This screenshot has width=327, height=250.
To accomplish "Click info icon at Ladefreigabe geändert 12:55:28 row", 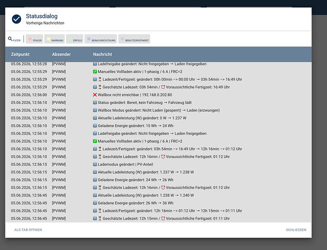I will coord(95,64).
